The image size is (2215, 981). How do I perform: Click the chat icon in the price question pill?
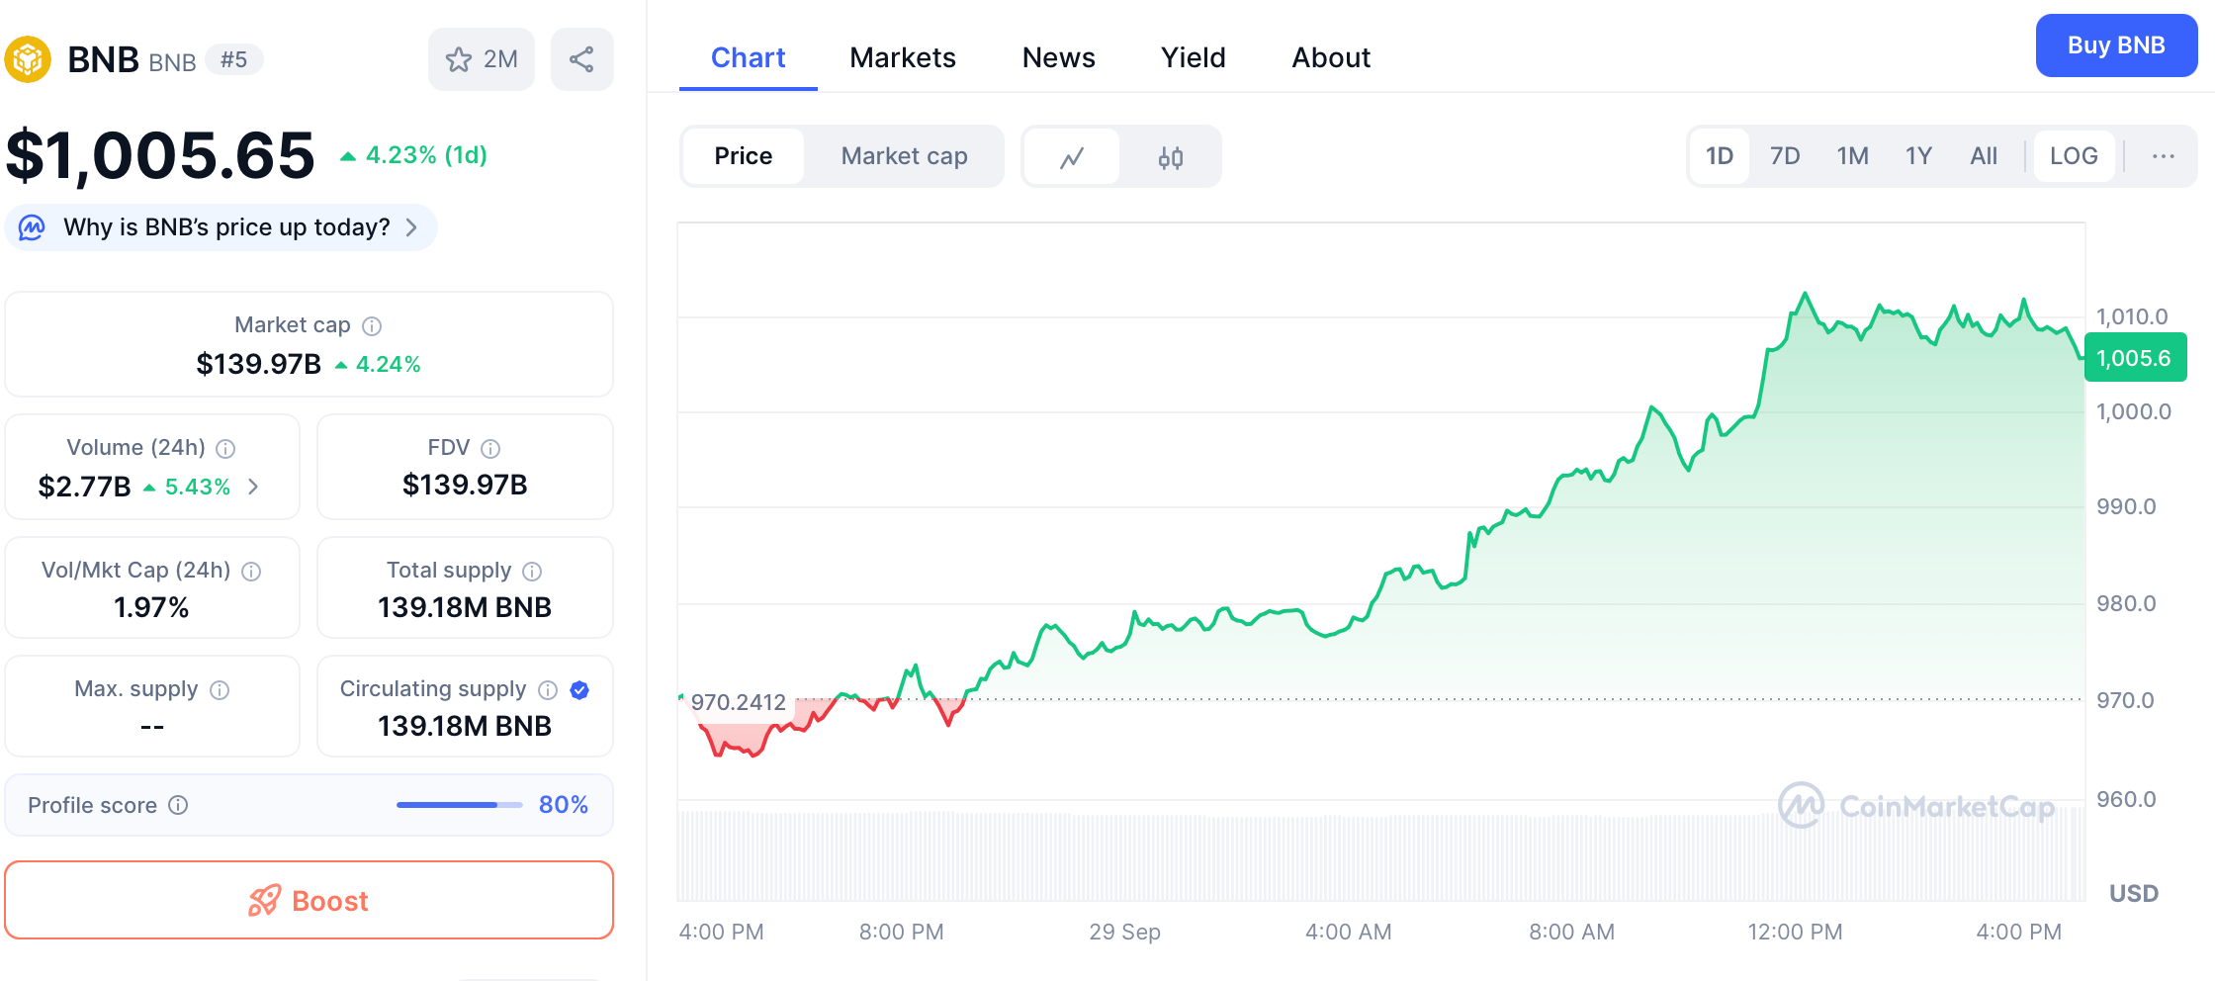coord(31,227)
